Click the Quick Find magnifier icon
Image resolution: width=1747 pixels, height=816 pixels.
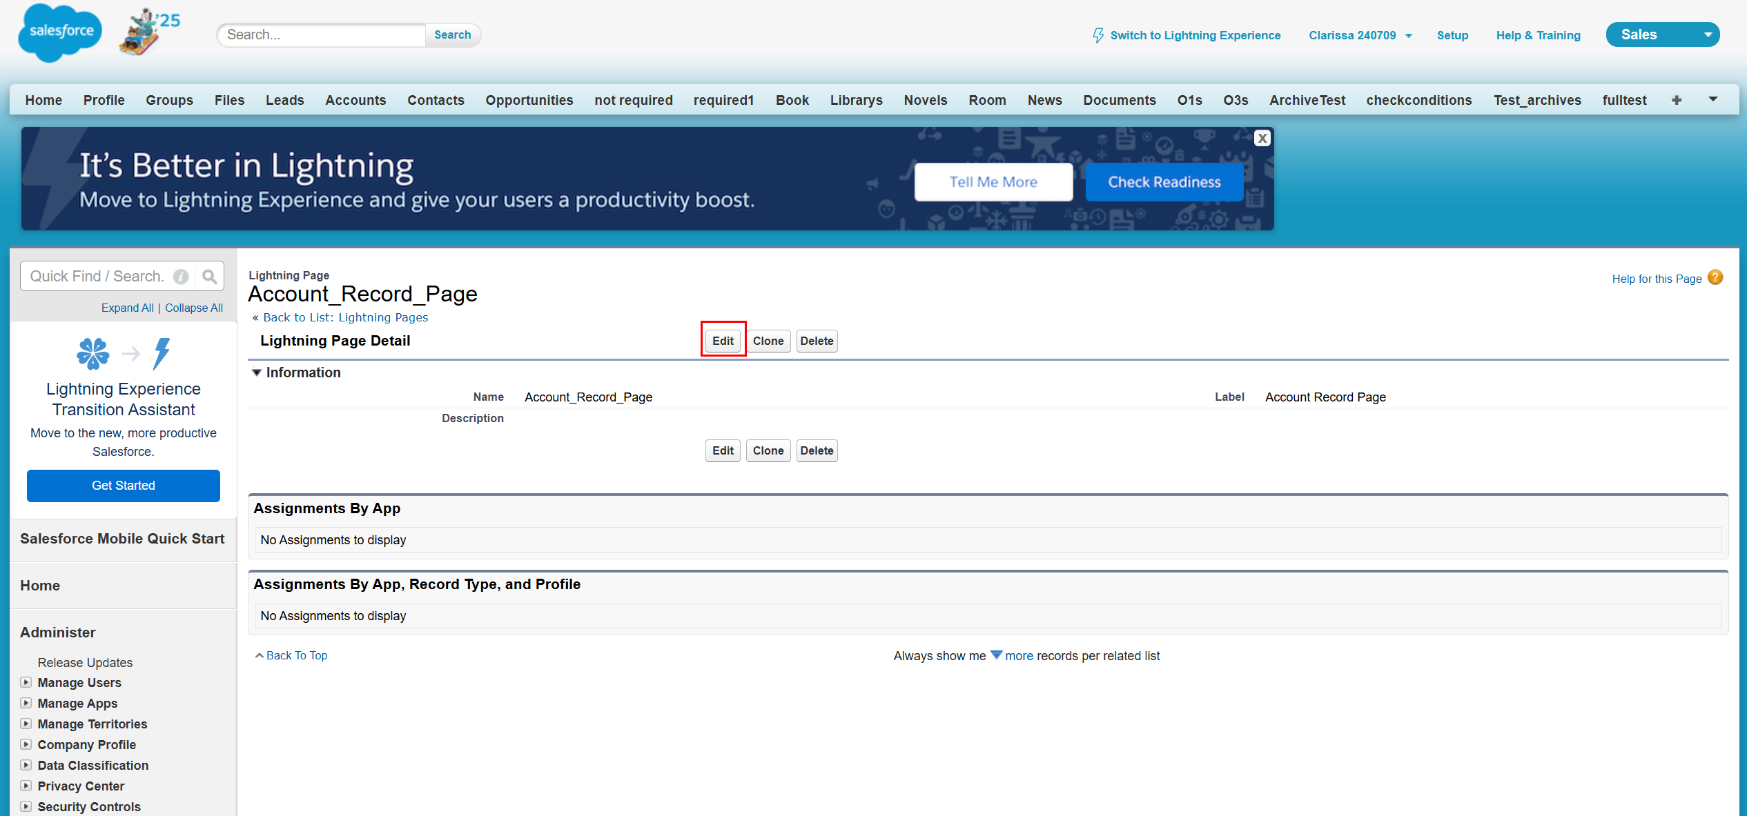point(209,277)
